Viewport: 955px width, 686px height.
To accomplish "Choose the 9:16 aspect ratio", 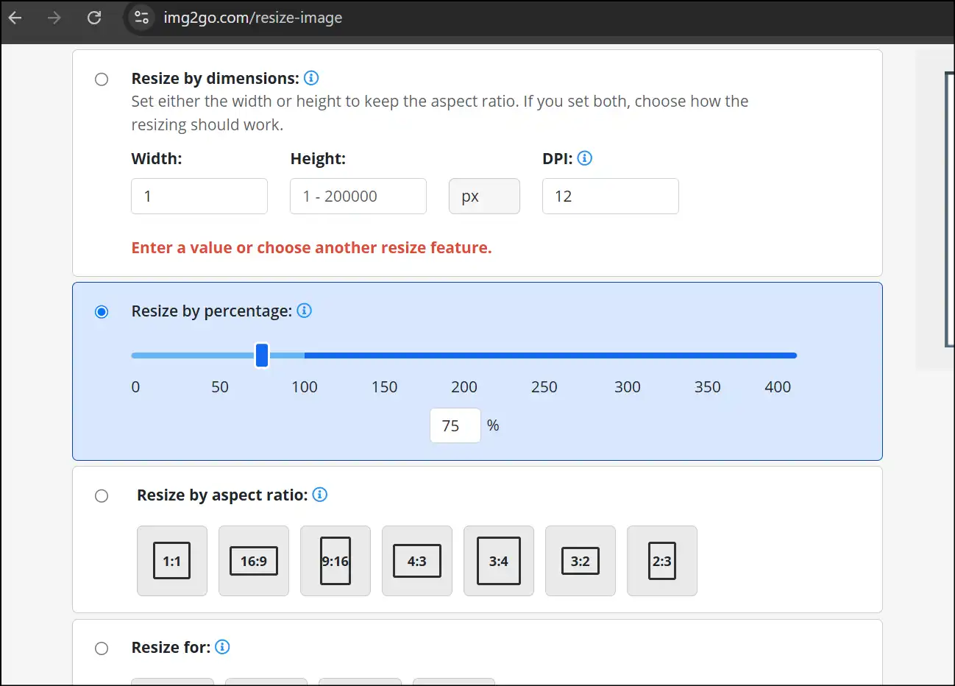I will pos(336,561).
